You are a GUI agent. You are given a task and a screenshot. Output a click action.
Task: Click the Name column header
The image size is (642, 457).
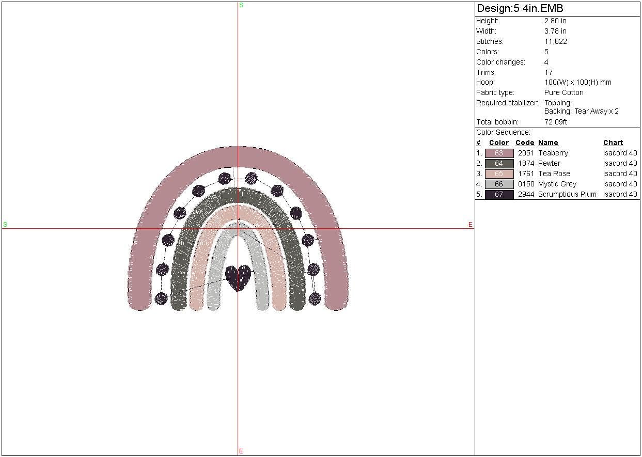coord(548,143)
